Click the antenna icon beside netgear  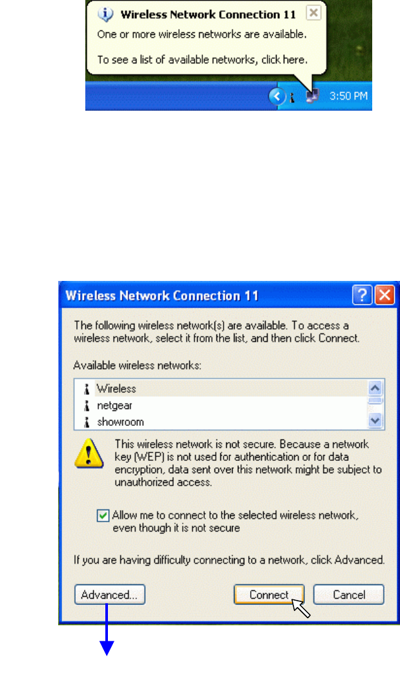pos(87,405)
